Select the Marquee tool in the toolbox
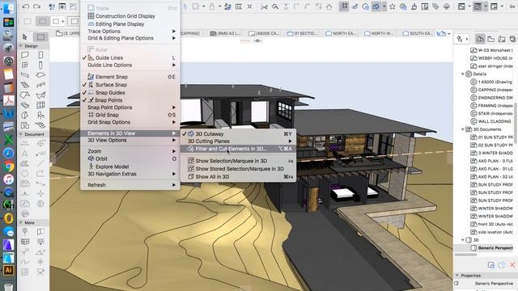 [40, 36]
